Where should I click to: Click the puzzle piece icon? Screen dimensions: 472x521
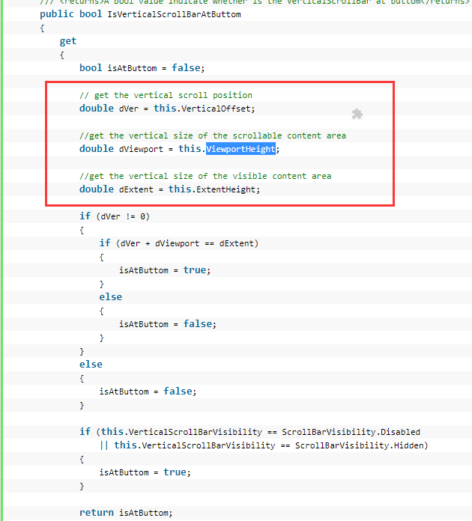coord(357,114)
